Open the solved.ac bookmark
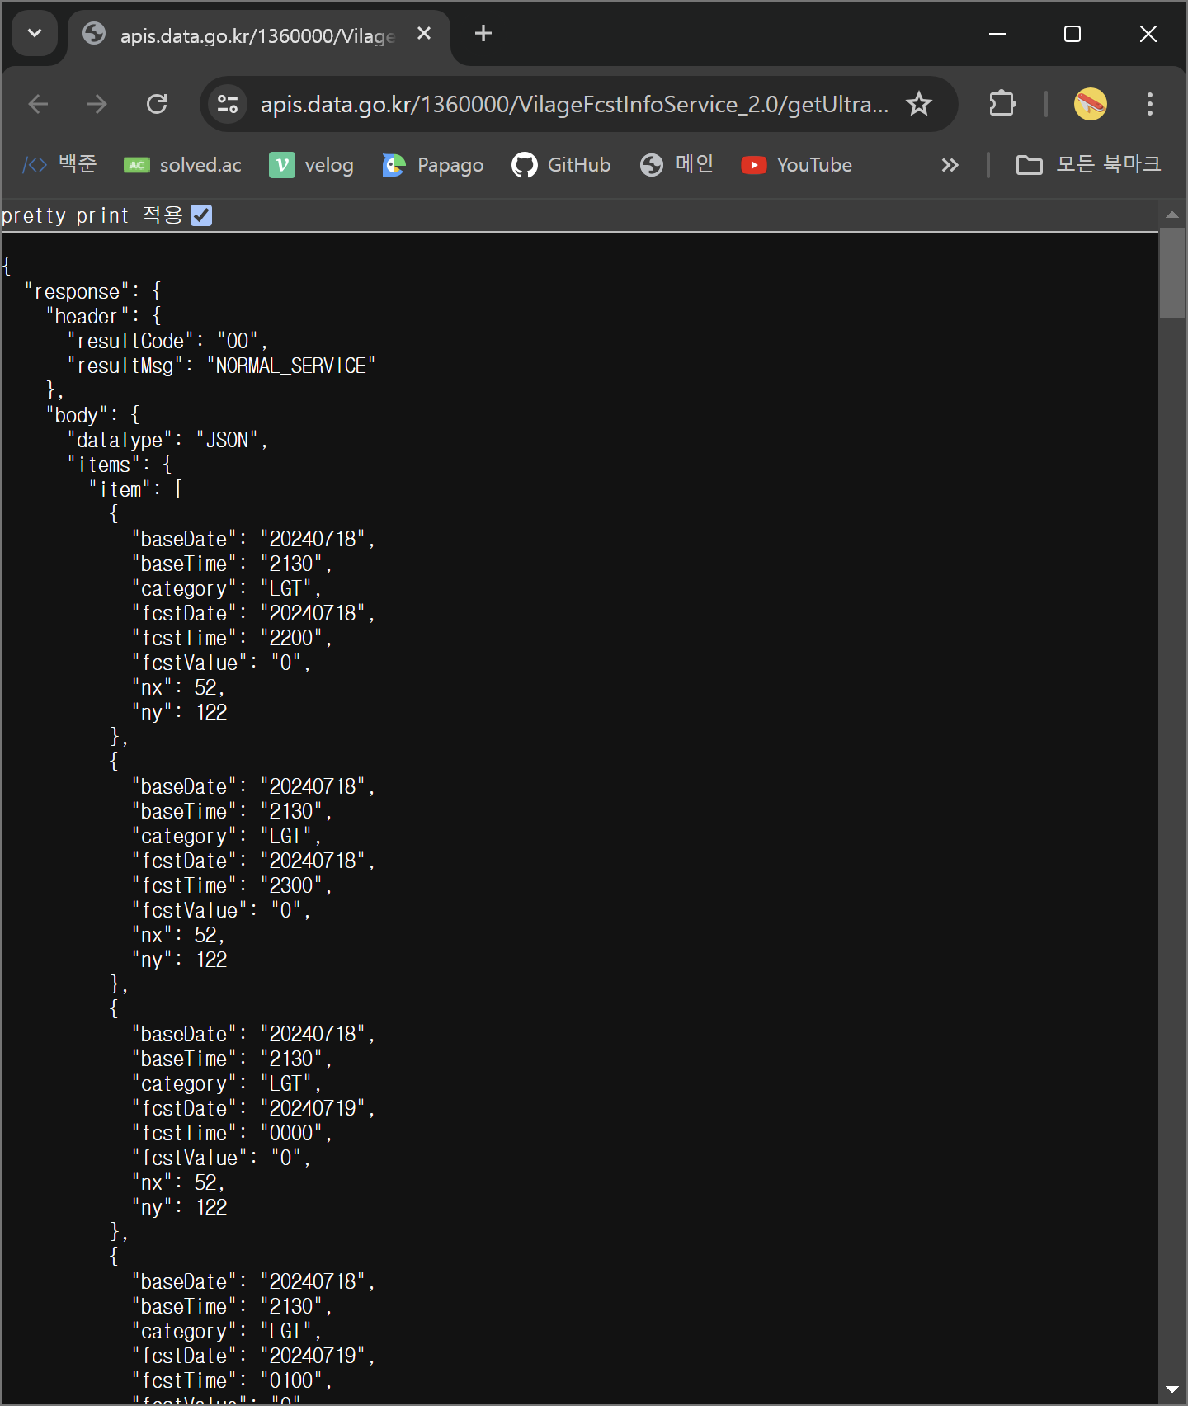 click(182, 165)
